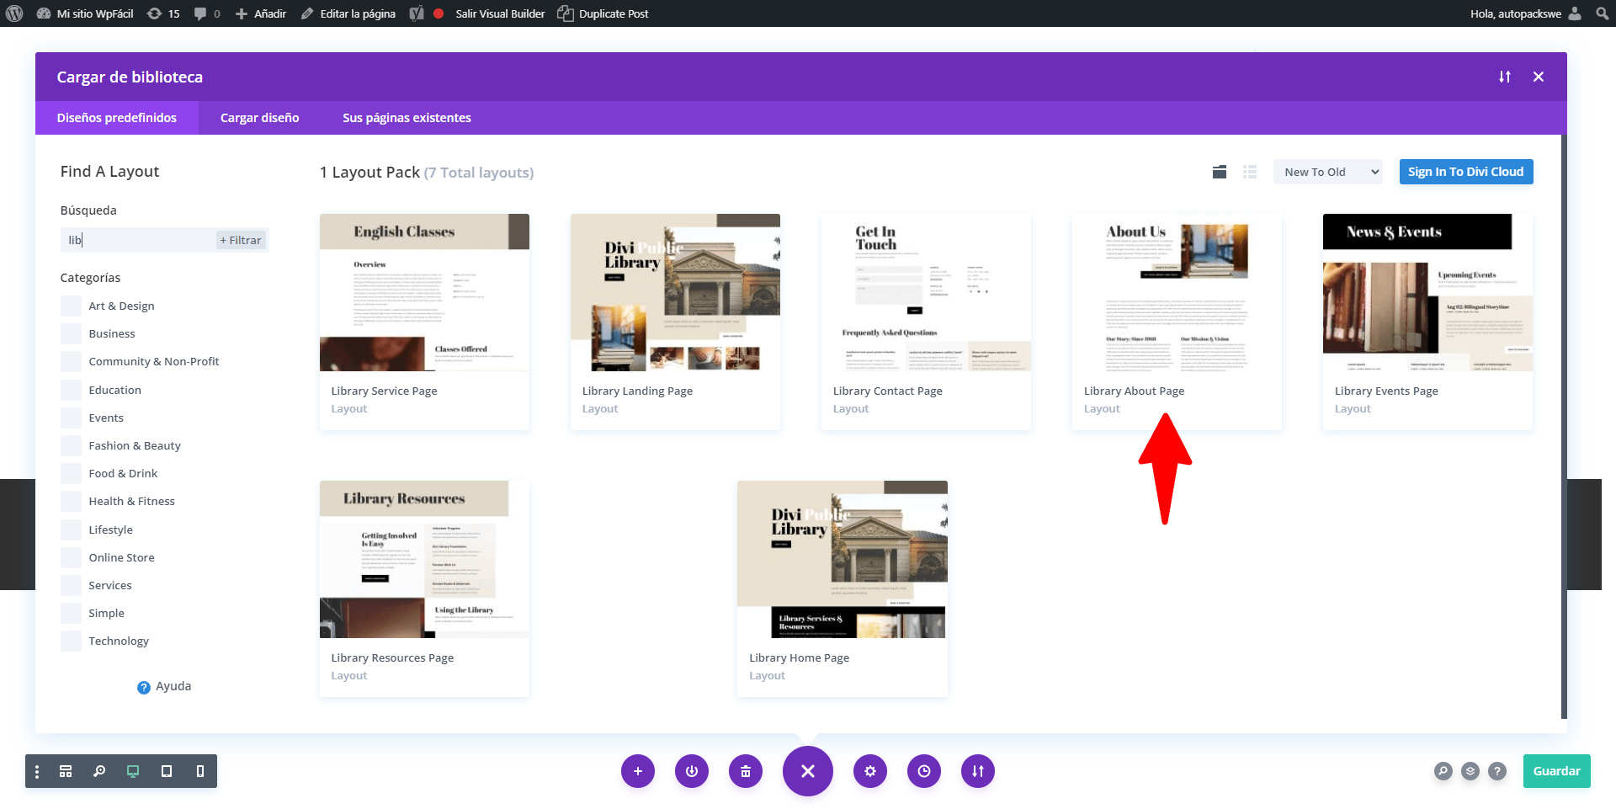Open the New To Old sort dropdown
The image size is (1616, 809).
click(x=1327, y=172)
